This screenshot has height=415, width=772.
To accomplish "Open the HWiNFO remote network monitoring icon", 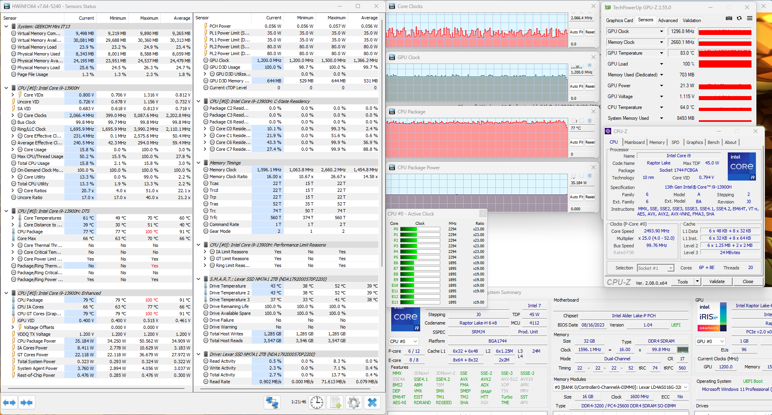I will tap(272, 402).
